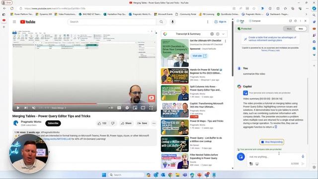Refresh the Copilot sidebar
This screenshot has height=179, width=318.
[296, 21]
